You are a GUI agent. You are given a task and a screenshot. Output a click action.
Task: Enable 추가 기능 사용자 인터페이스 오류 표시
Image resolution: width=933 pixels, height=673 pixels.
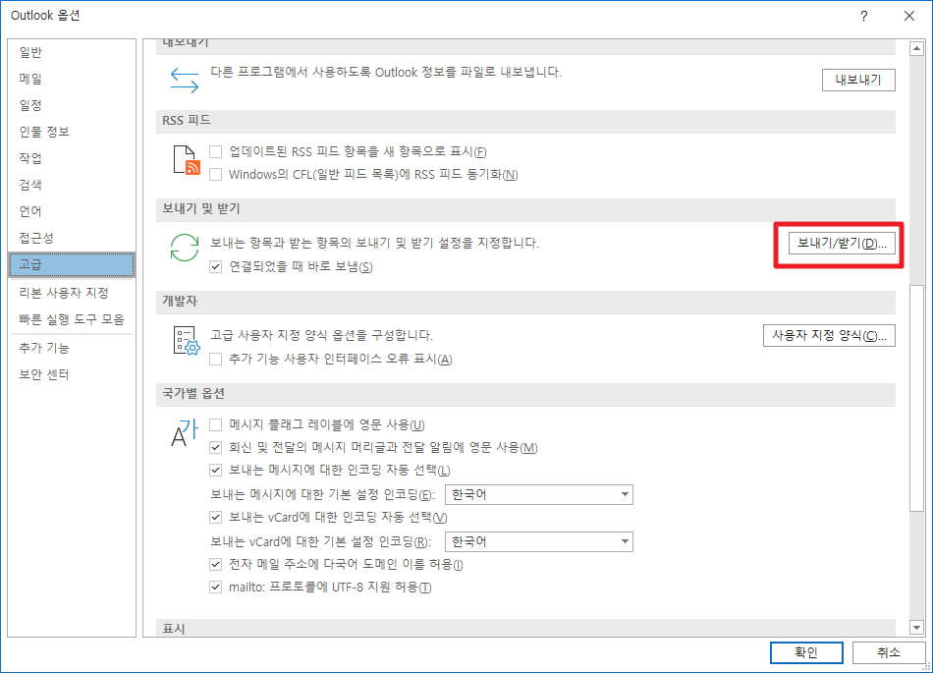pos(216,359)
